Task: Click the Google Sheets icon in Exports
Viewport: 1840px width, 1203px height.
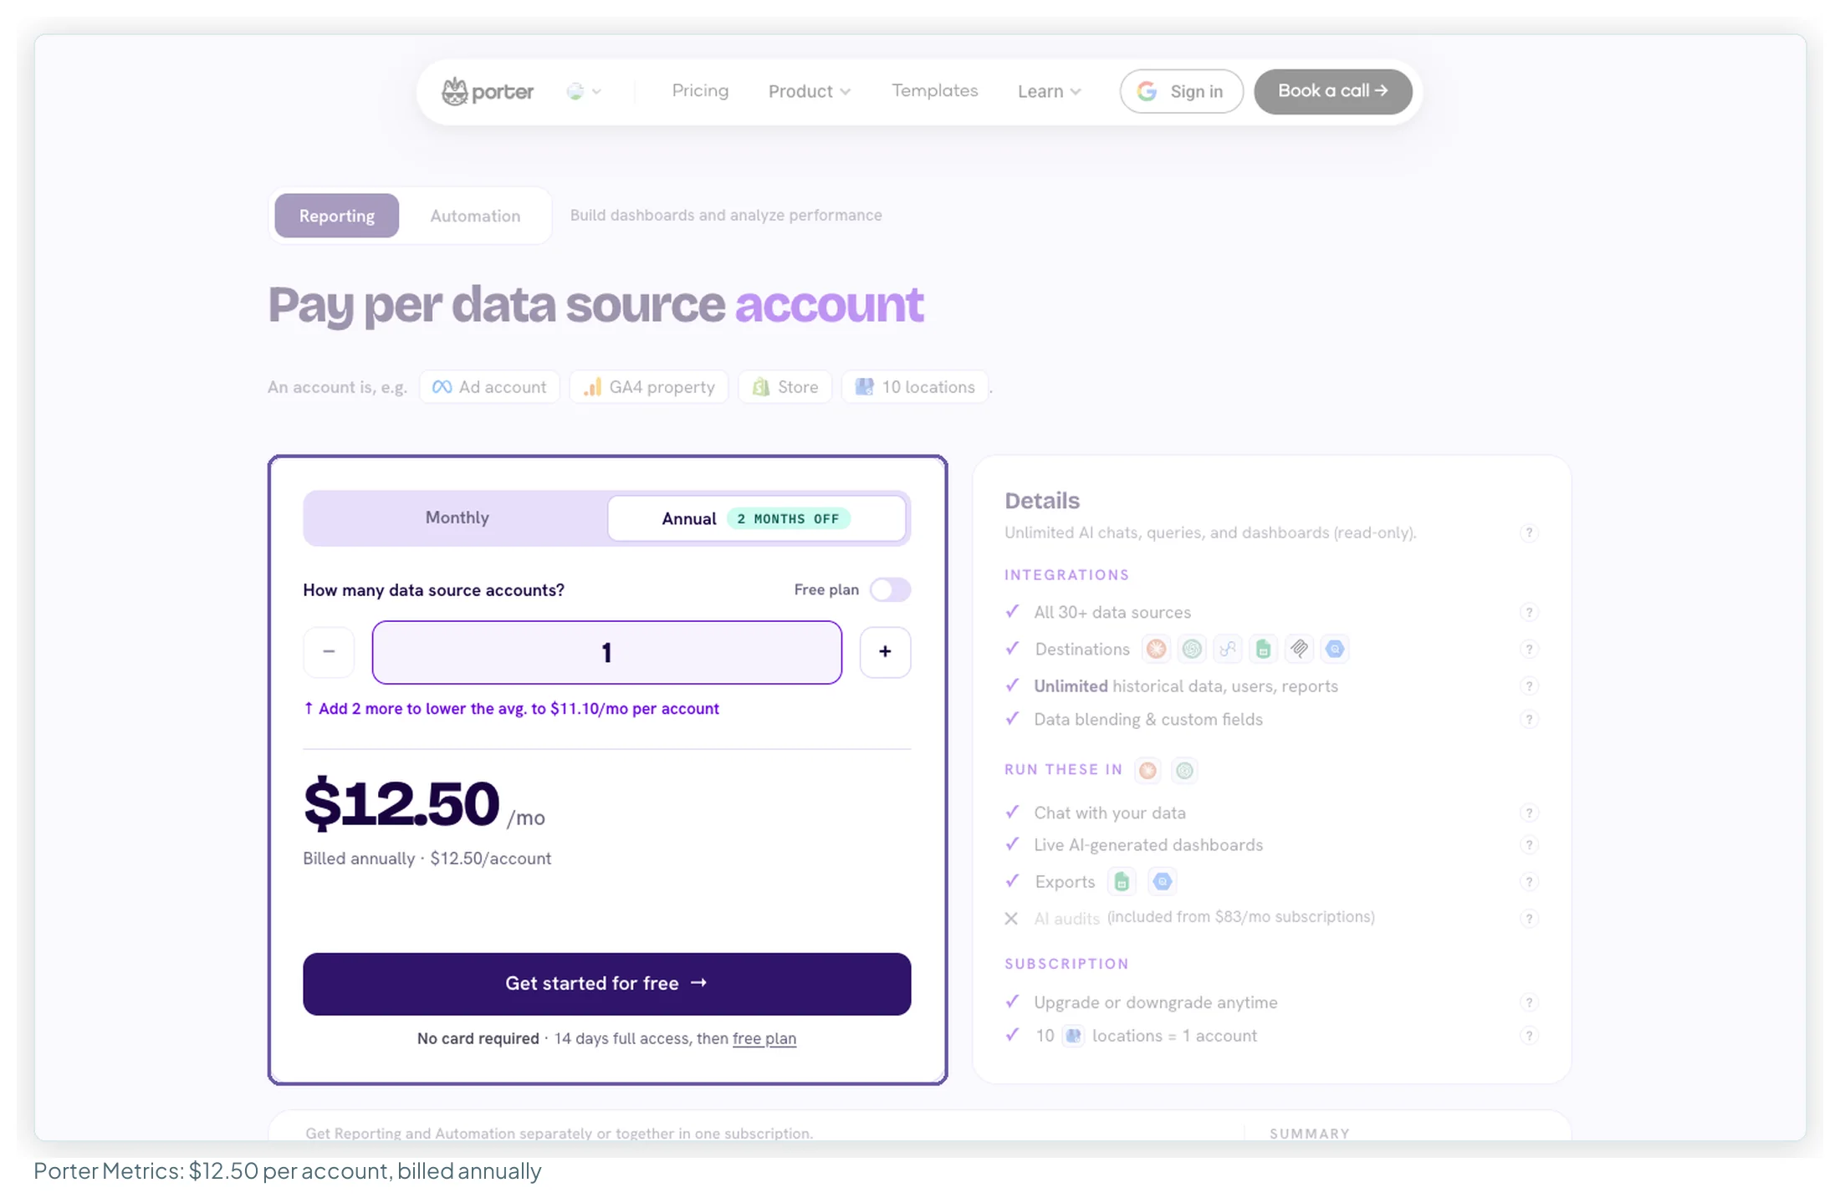Action: click(x=1122, y=881)
